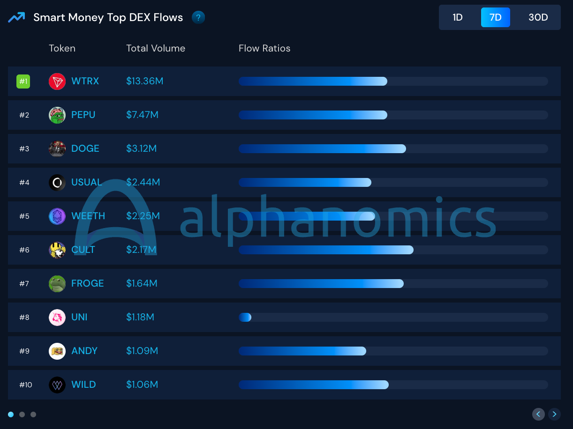
Task: Open the question mark help icon
Action: pyautogui.click(x=198, y=18)
